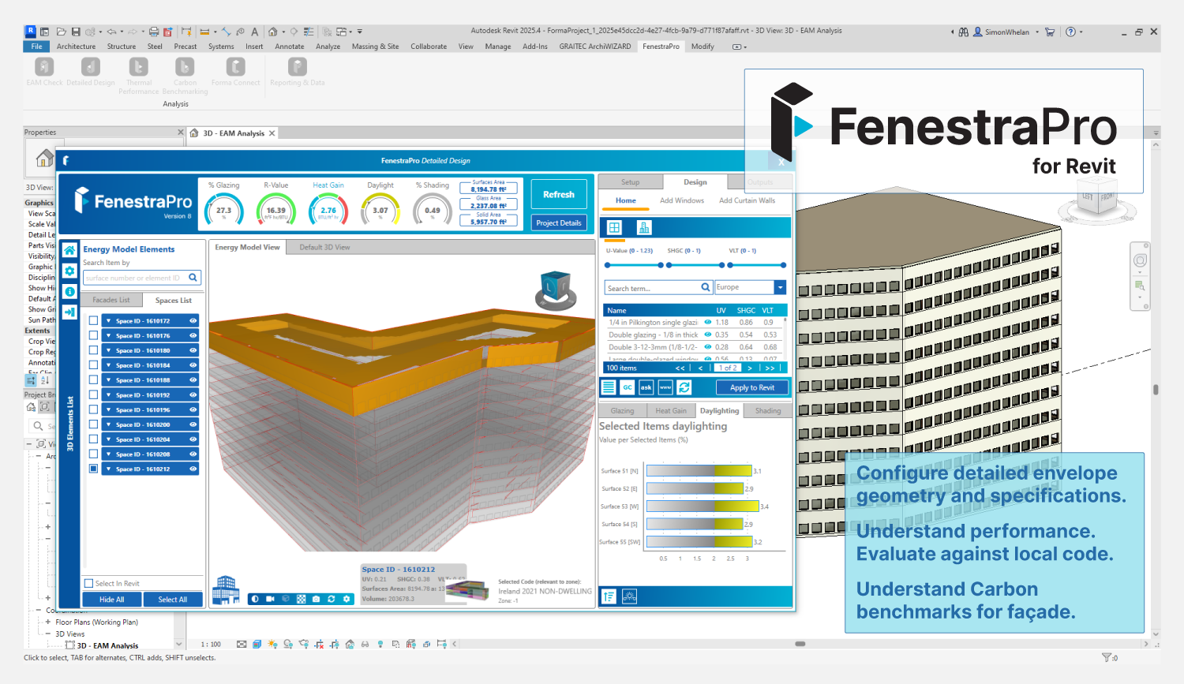The height and width of the screenshot is (684, 1184).
Task: Open the info icon in FenestraPro sidebar
Action: [69, 292]
